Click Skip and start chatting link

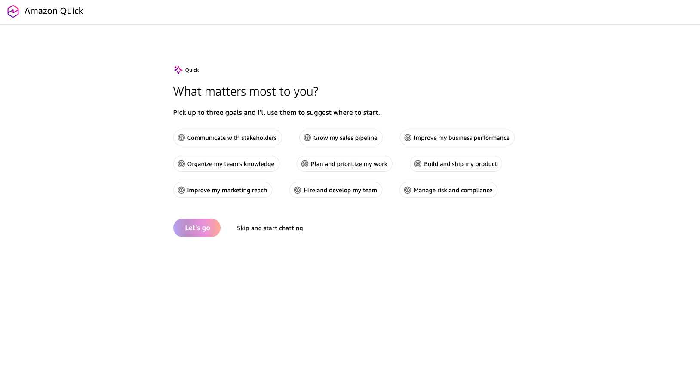tap(270, 228)
